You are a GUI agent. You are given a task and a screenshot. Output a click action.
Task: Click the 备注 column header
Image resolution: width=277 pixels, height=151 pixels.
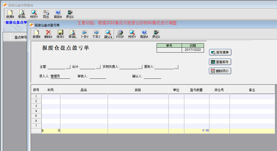coord(252,90)
